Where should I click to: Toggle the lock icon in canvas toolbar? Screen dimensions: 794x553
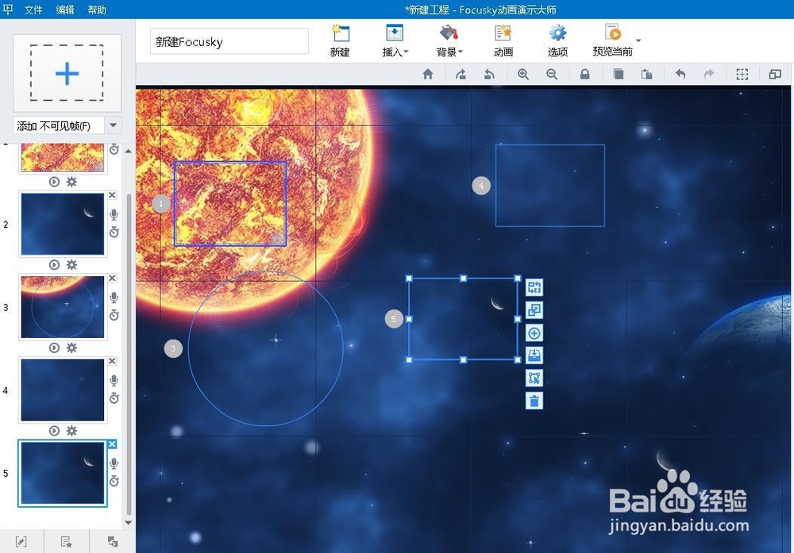[584, 75]
